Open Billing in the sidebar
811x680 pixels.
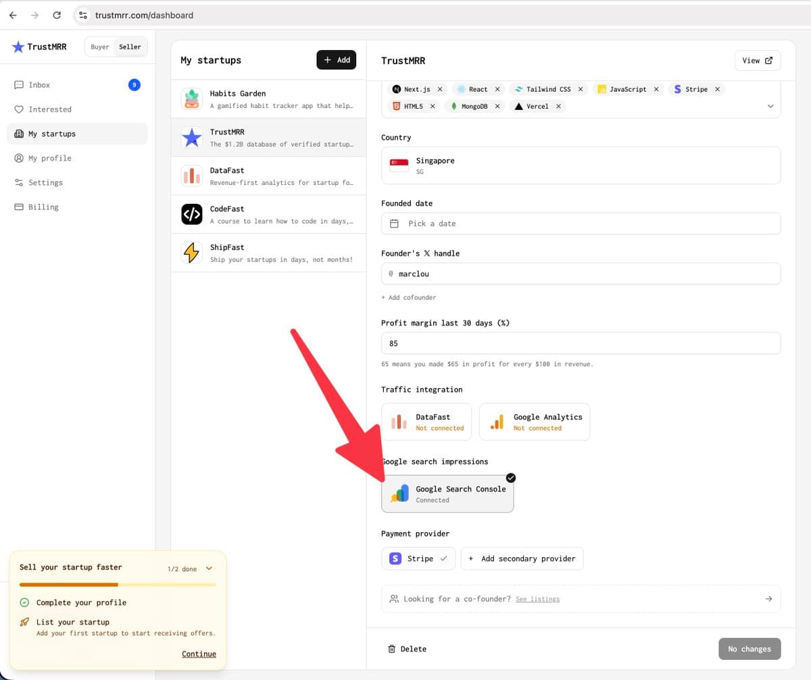click(77, 207)
